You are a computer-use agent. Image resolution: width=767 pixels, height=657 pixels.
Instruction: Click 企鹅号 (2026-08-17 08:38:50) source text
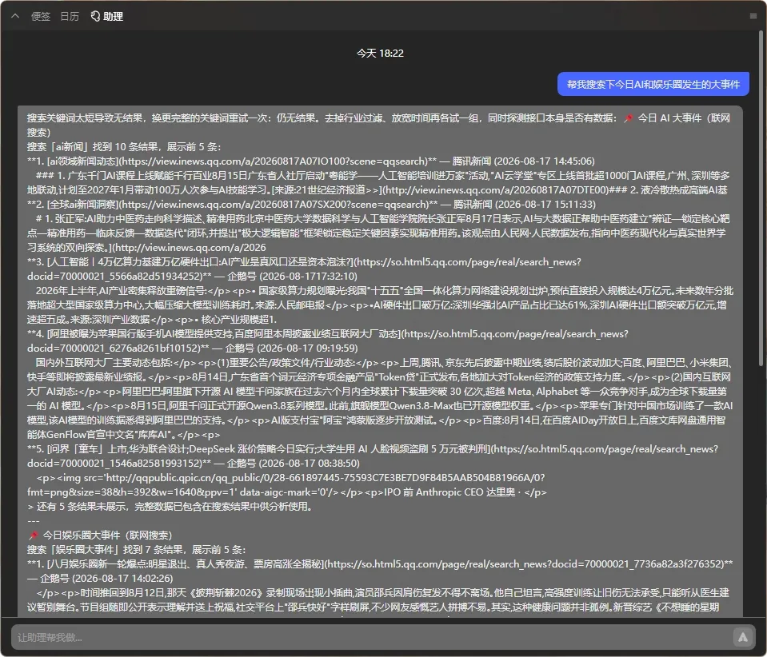click(x=293, y=463)
